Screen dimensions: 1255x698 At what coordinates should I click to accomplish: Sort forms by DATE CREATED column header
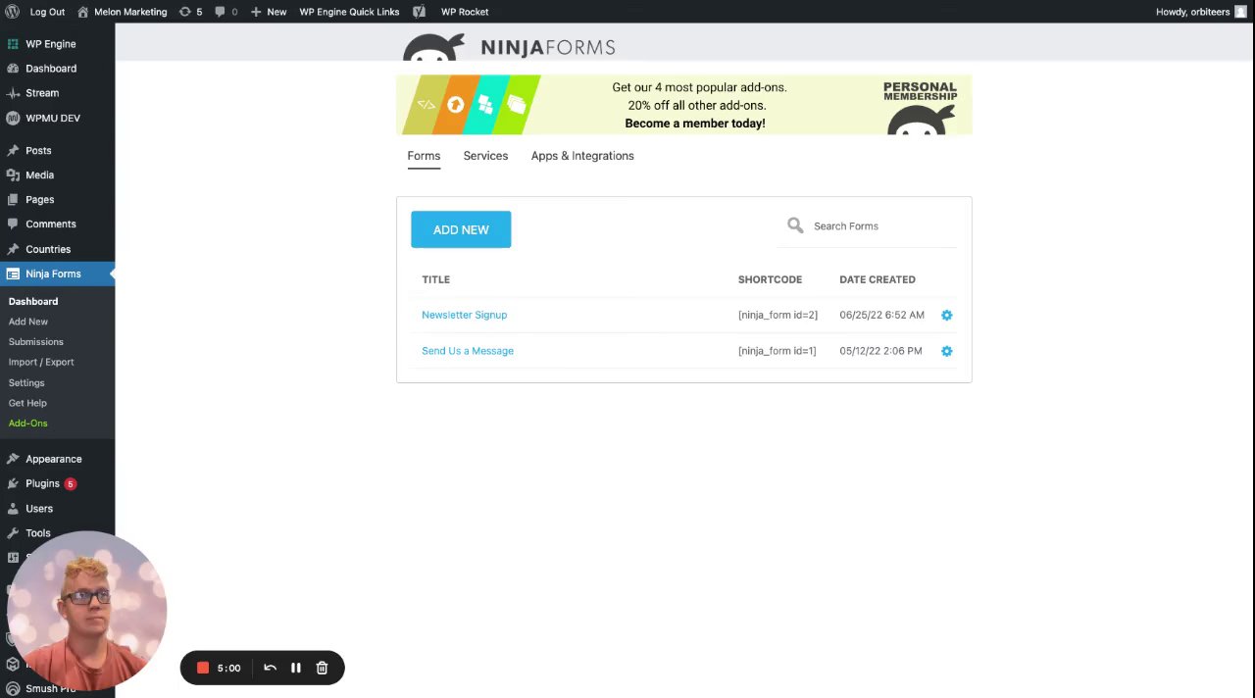coord(878,279)
